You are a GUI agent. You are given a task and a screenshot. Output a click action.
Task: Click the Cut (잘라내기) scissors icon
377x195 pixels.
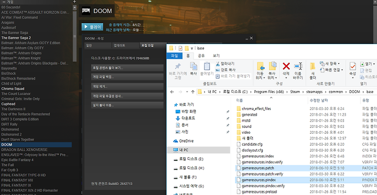(218, 64)
